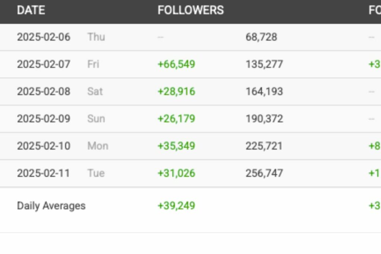Click the 256,747 total followers value
Image resolution: width=381 pixels, height=254 pixels.
pyautogui.click(x=264, y=173)
